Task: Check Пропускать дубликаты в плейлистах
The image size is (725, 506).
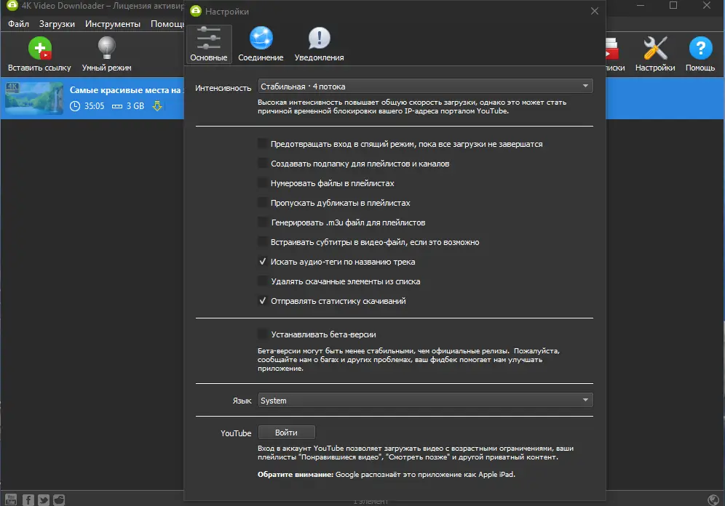Action: coord(263,203)
